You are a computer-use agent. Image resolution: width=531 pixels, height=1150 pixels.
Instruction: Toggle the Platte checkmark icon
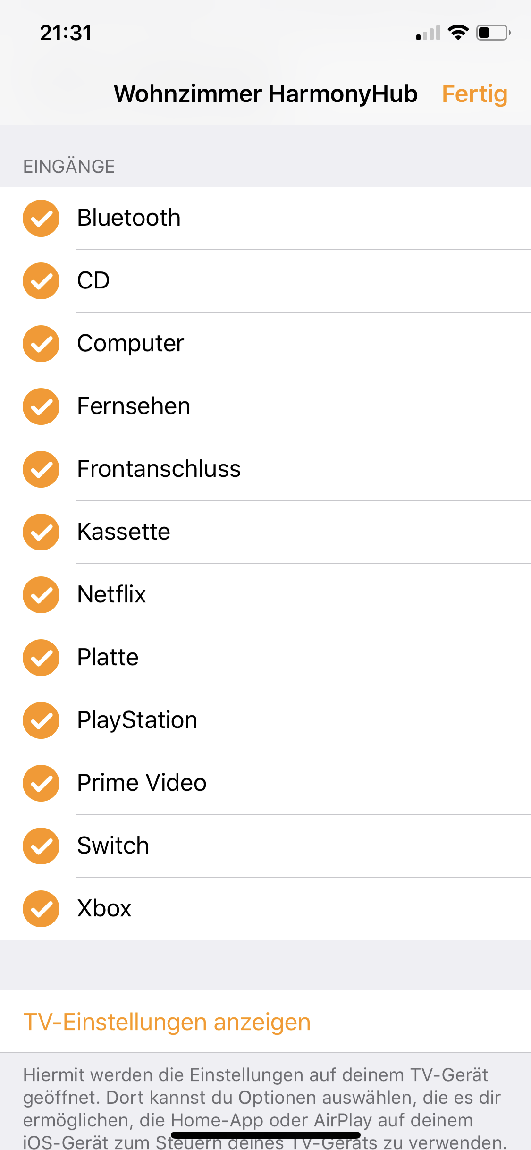pyautogui.click(x=41, y=658)
